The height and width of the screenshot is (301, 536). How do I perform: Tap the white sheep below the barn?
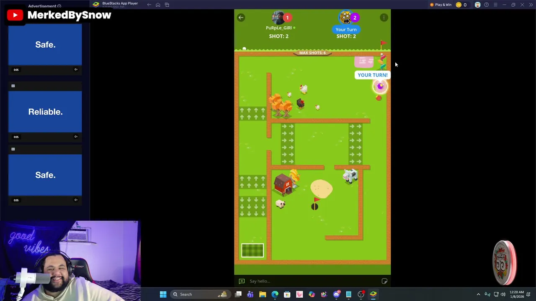281,204
